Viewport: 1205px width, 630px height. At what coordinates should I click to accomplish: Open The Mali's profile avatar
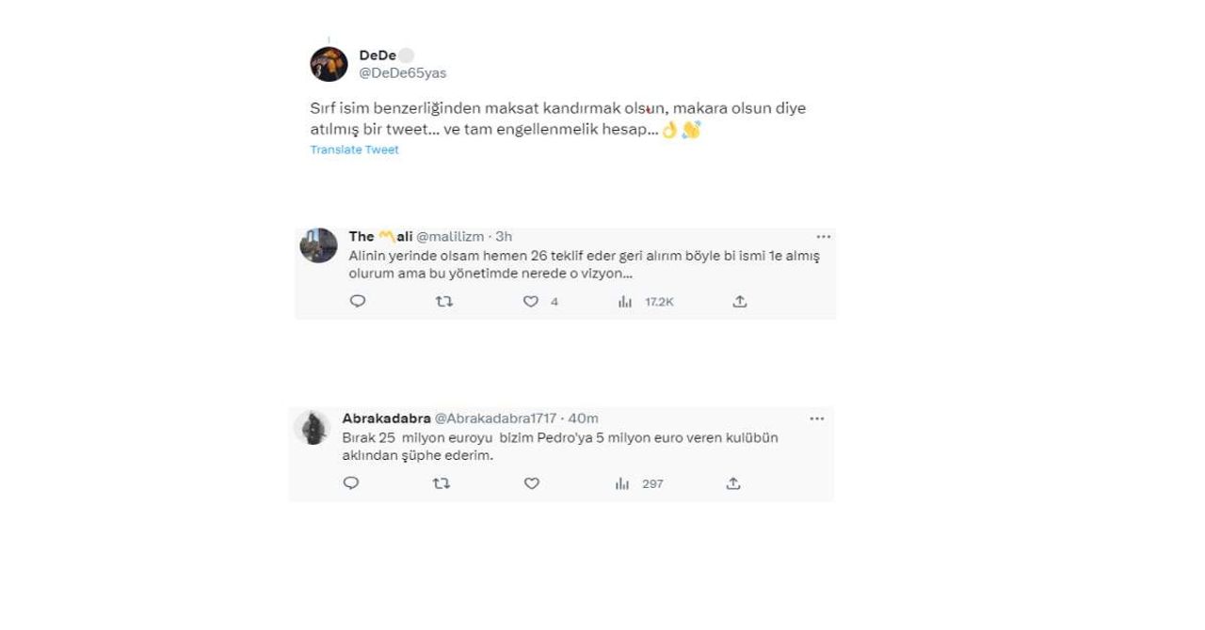click(x=318, y=245)
